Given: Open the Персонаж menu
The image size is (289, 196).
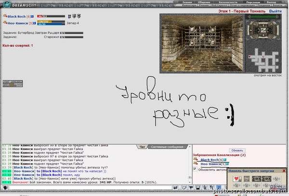Looking at the screenshot, I should point(253,2).
